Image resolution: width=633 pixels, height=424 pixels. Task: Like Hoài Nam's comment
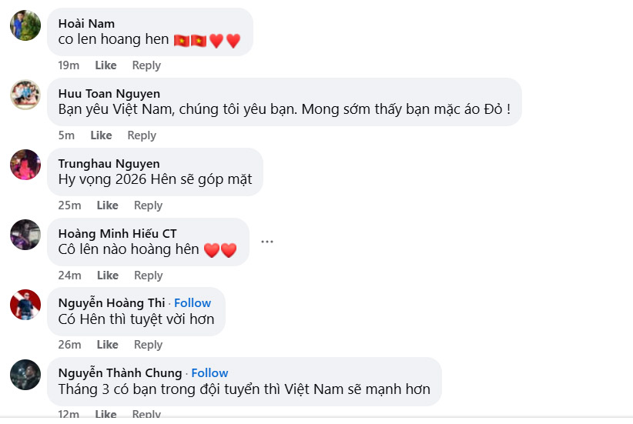[105, 65]
